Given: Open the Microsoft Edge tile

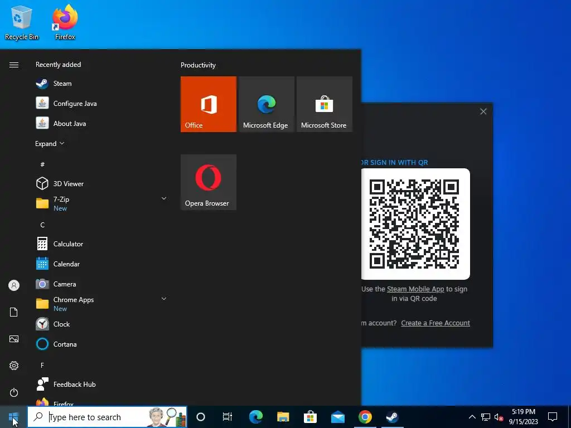Looking at the screenshot, I should coord(266,104).
